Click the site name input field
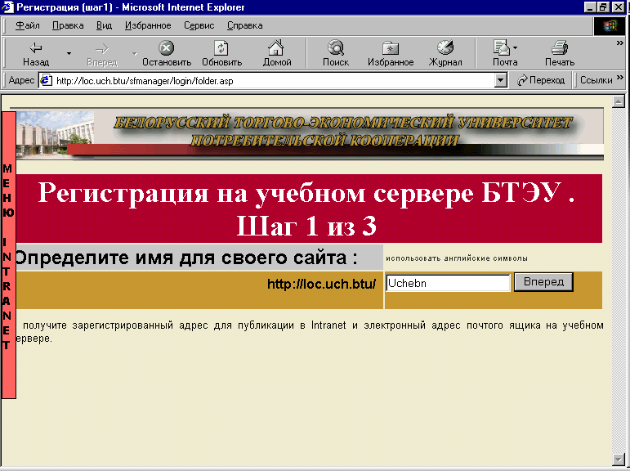This screenshot has width=630, height=471. point(448,283)
